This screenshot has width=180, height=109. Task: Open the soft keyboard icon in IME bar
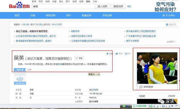point(163,106)
